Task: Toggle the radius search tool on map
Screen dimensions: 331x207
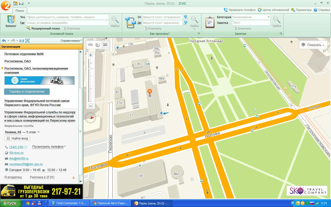Action: (x=98, y=45)
